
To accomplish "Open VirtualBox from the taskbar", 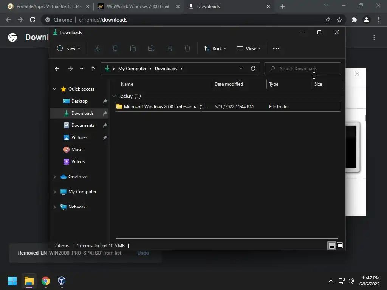I will (62, 281).
